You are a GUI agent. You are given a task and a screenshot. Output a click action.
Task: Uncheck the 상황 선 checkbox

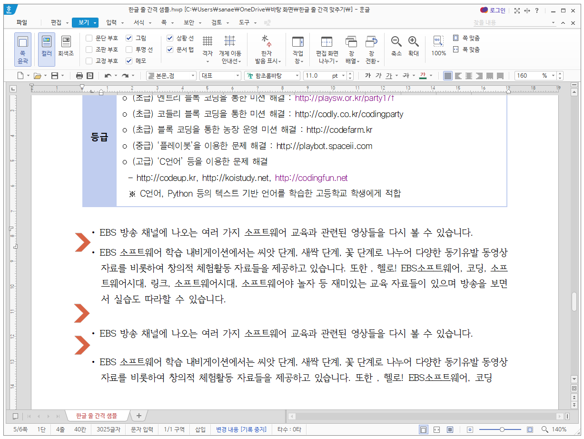(x=170, y=38)
